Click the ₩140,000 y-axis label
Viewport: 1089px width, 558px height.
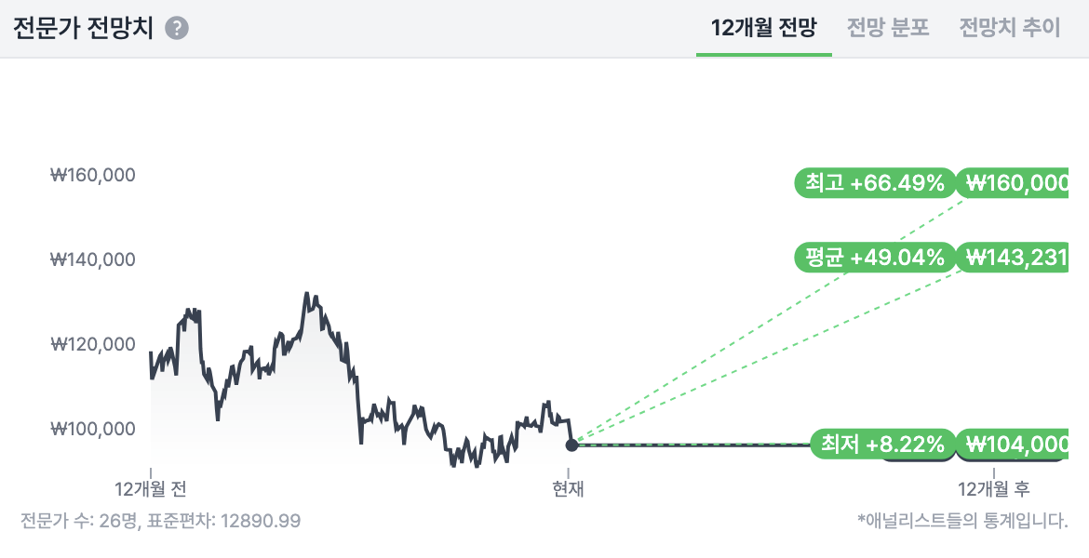(93, 259)
